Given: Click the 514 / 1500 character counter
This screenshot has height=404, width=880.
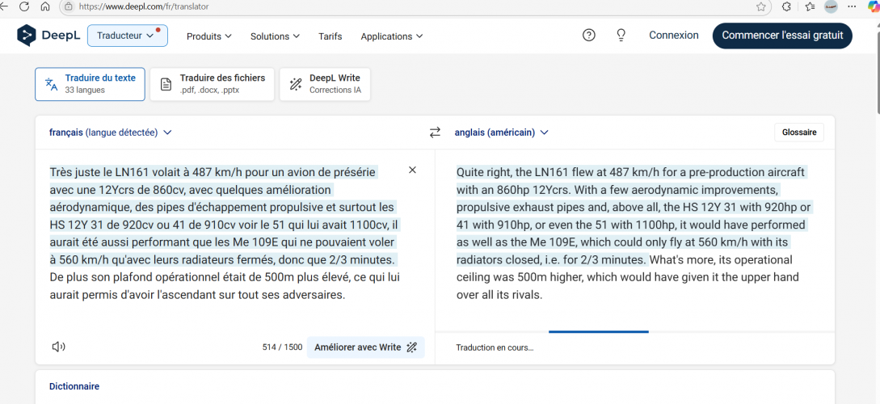Looking at the screenshot, I should (x=282, y=347).
